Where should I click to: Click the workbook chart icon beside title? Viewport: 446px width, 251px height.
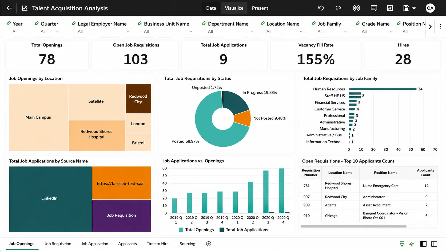(25, 8)
